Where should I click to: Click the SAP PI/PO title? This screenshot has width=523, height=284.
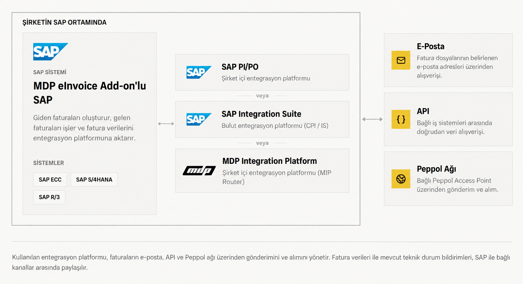pos(240,67)
